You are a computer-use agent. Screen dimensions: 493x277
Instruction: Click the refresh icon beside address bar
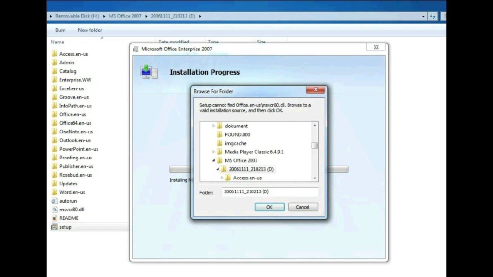(x=433, y=16)
